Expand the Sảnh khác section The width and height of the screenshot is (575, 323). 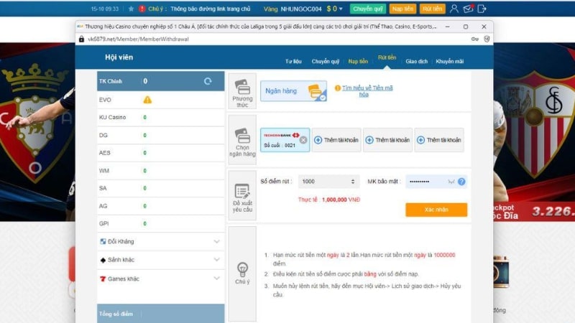tap(217, 260)
